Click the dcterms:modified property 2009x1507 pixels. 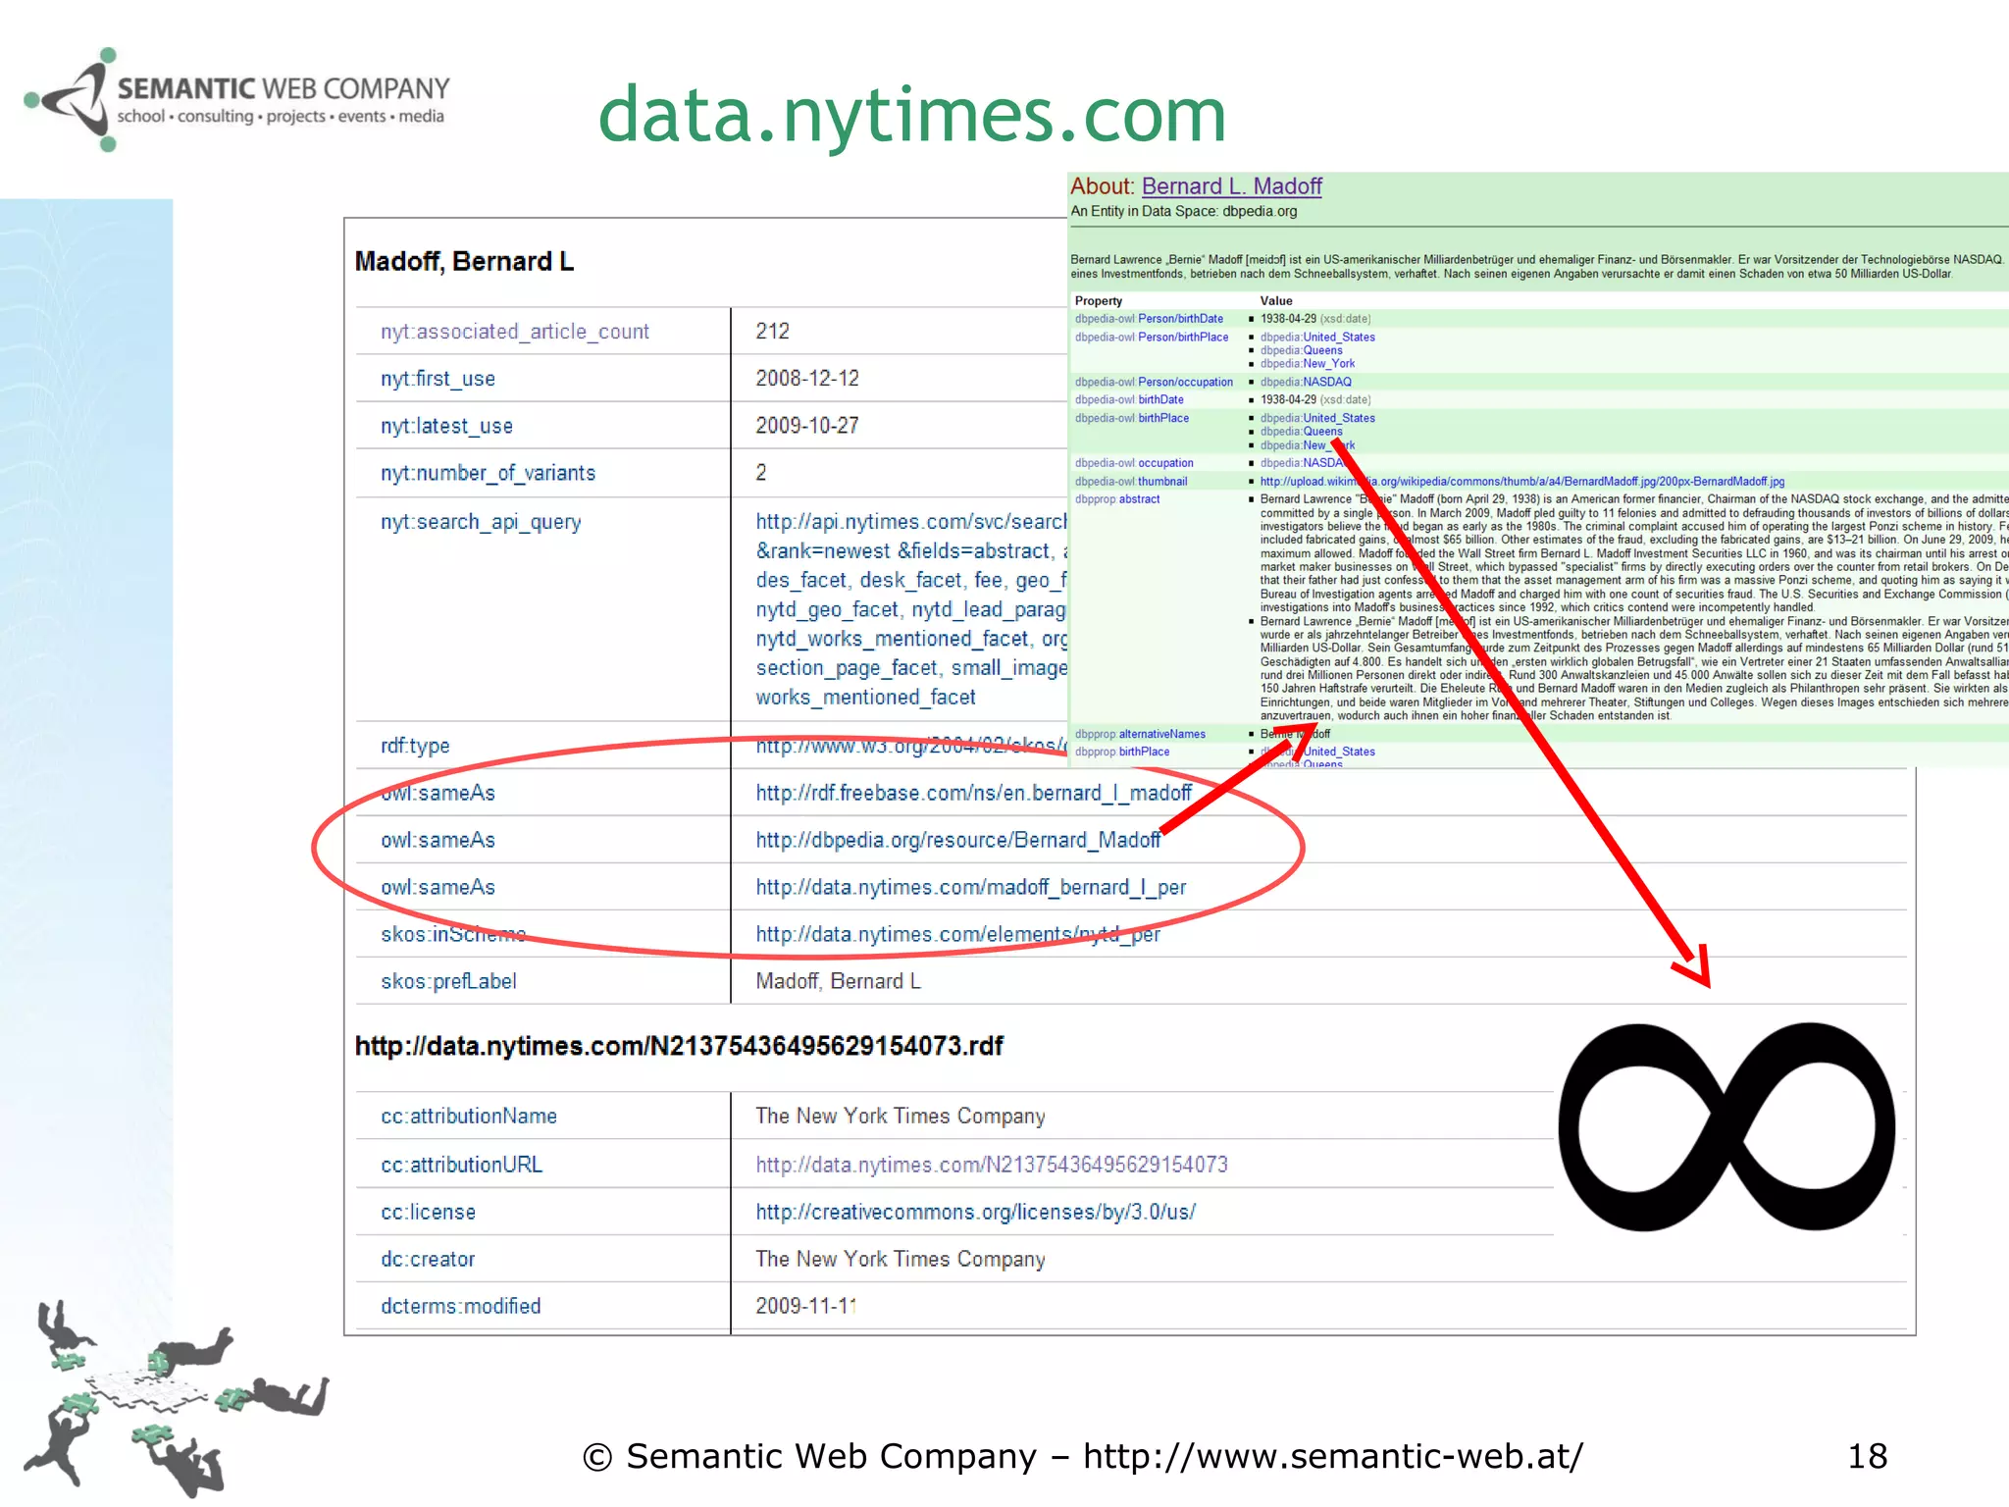(x=461, y=1306)
